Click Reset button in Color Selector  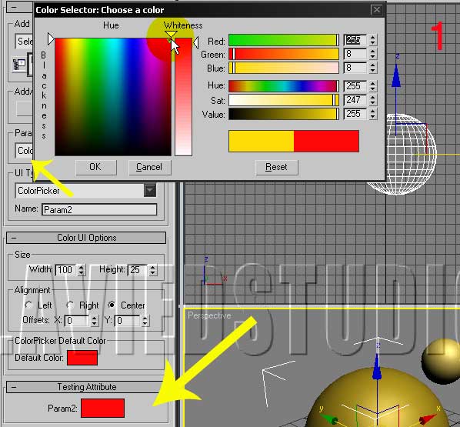pyautogui.click(x=277, y=167)
